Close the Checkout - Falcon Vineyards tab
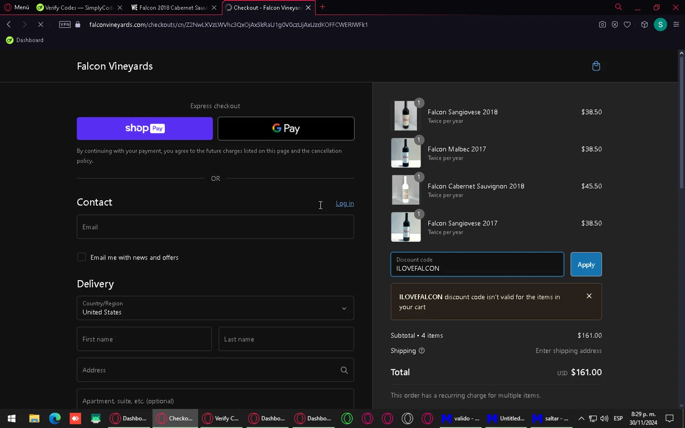The height and width of the screenshot is (428, 685). pyautogui.click(x=308, y=8)
